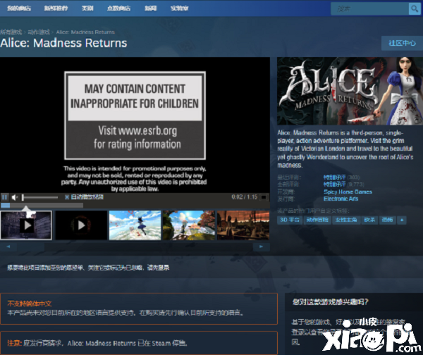The image size is (423, 355).
Task: Go to 所有游戏 breadcrumb
Action: (x=11, y=32)
